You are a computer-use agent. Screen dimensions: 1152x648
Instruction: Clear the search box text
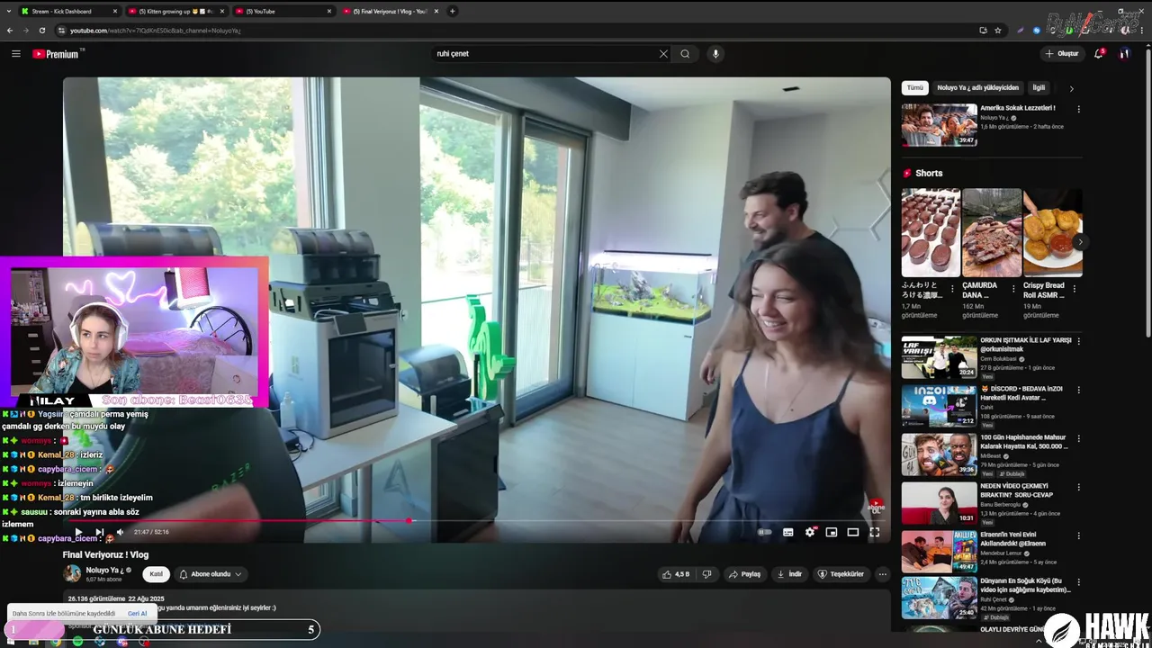tap(663, 54)
